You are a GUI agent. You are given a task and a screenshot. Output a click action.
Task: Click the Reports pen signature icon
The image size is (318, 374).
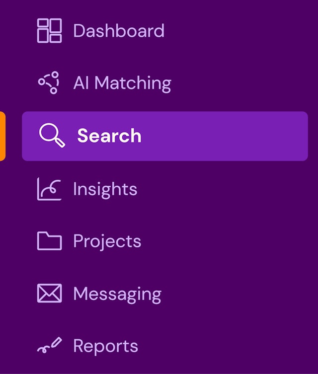click(x=49, y=346)
